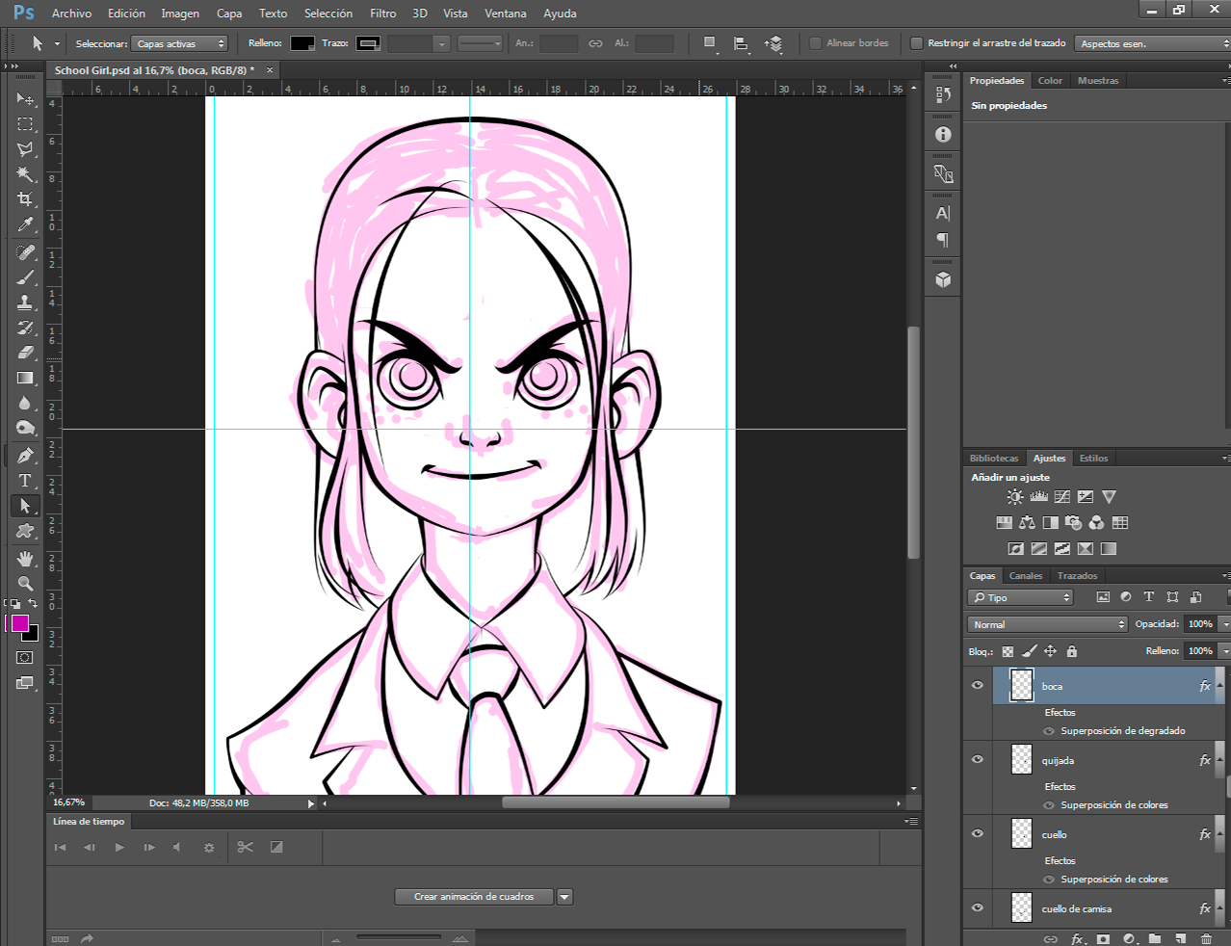Hide the quijada layer
The image size is (1231, 946).
978,759
